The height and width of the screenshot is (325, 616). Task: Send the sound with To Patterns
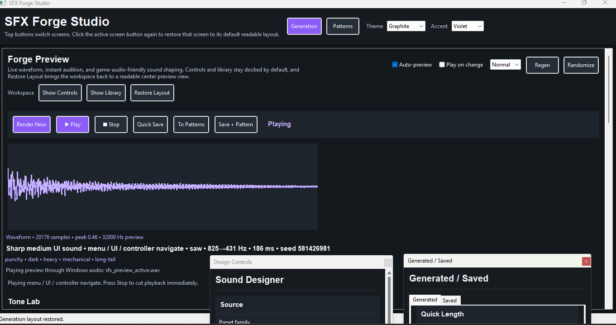pyautogui.click(x=191, y=124)
